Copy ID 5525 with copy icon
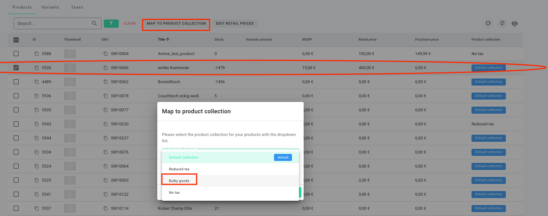Viewport: 548px width, 216px height. coord(37,180)
